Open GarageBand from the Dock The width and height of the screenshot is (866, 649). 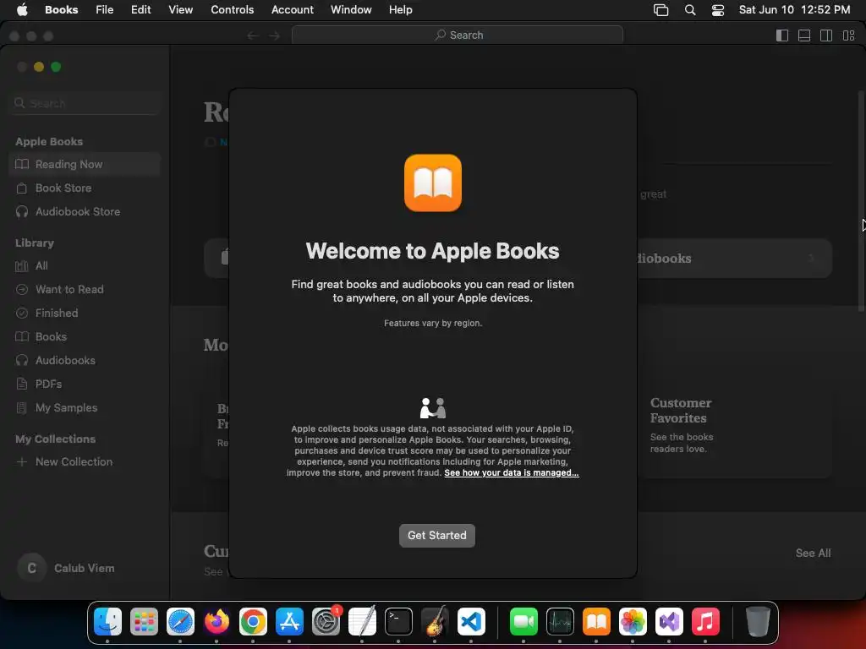click(435, 622)
